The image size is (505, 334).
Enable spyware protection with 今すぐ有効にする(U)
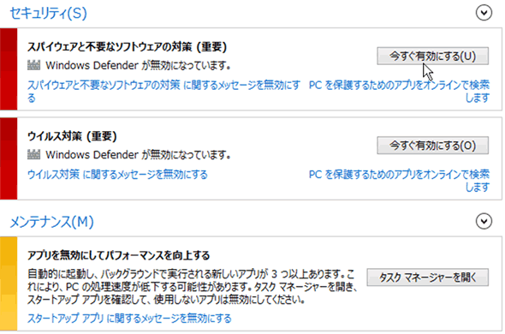click(432, 57)
